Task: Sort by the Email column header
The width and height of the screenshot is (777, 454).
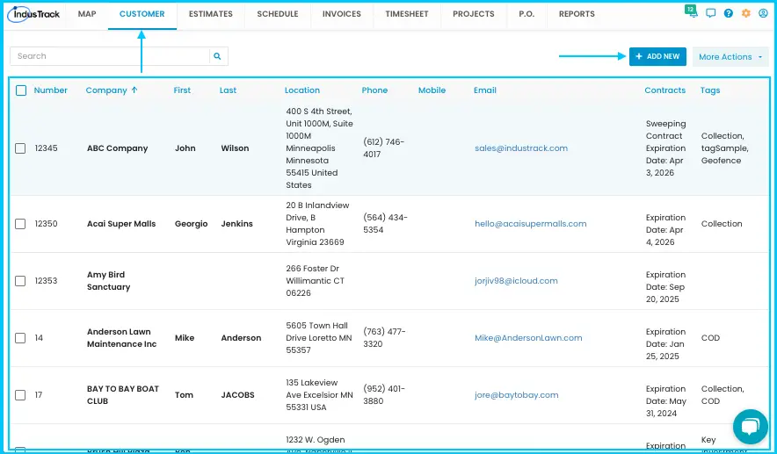Action: pyautogui.click(x=485, y=90)
